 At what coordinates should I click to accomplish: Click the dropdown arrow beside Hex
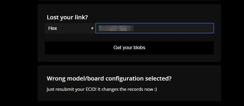point(92,28)
